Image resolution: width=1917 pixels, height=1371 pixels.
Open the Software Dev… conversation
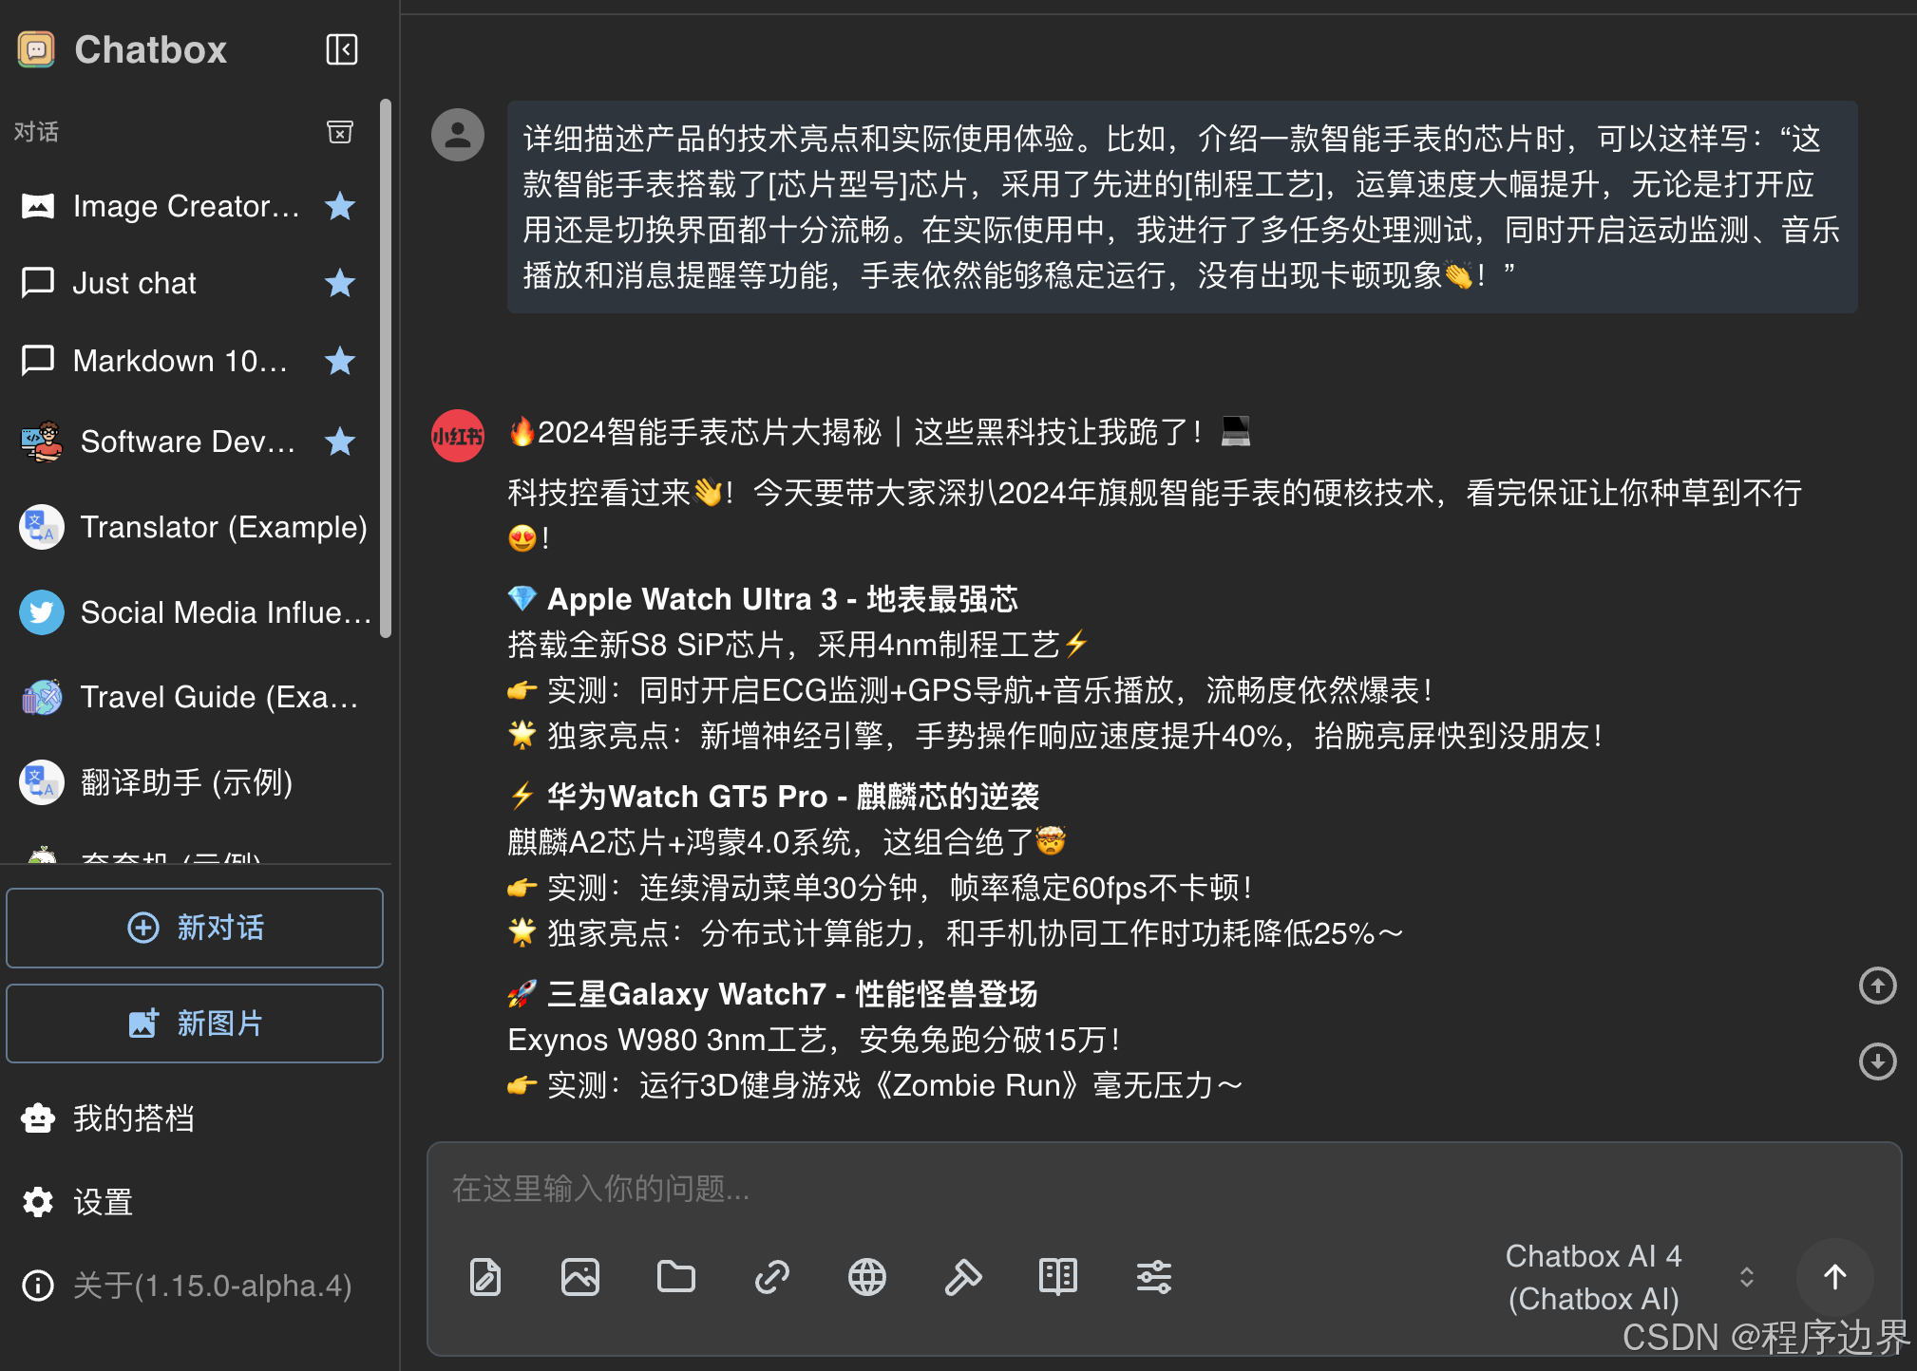(190, 441)
